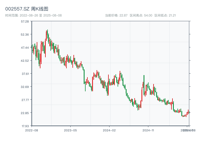This screenshot has width=210, height=157.
Task: Click the last candlestick at the chart's right edge
Action: click(x=189, y=113)
